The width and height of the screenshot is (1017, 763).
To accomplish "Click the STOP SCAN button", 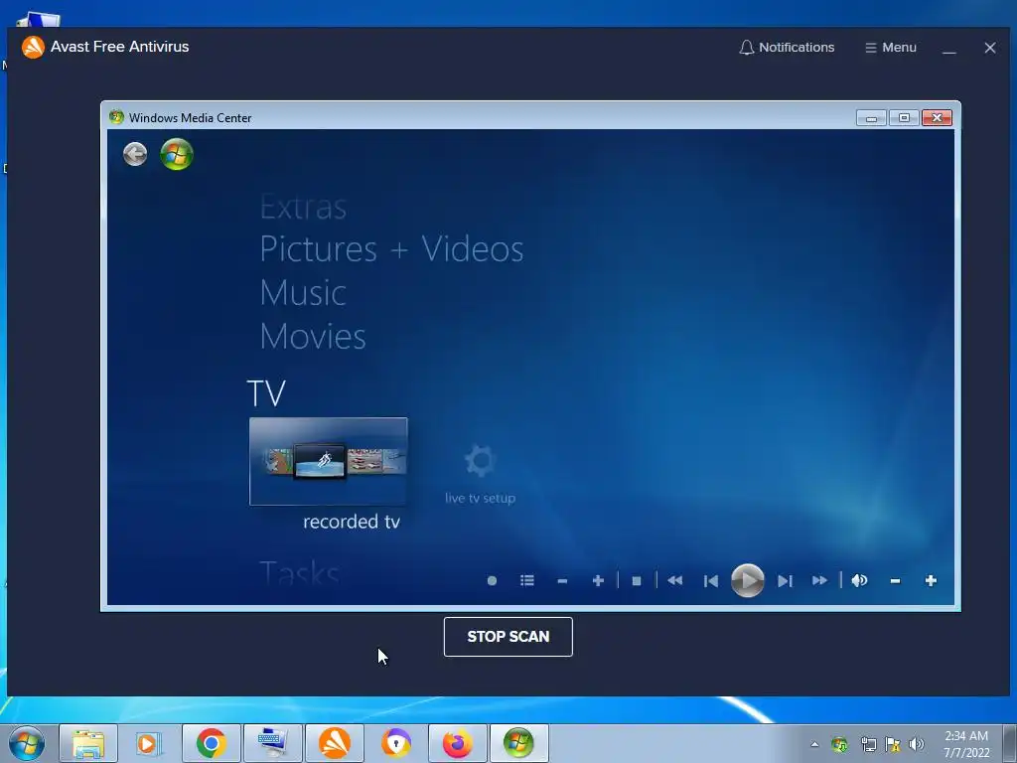I will click(508, 637).
